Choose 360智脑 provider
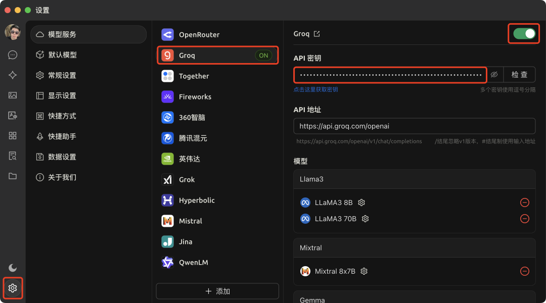The image size is (546, 303). (217, 118)
